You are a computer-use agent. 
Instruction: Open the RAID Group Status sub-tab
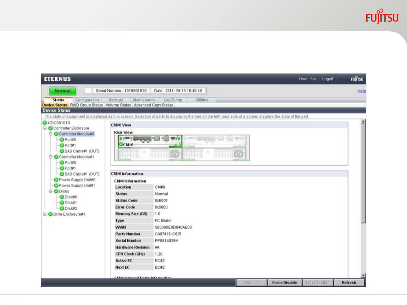(x=86, y=105)
